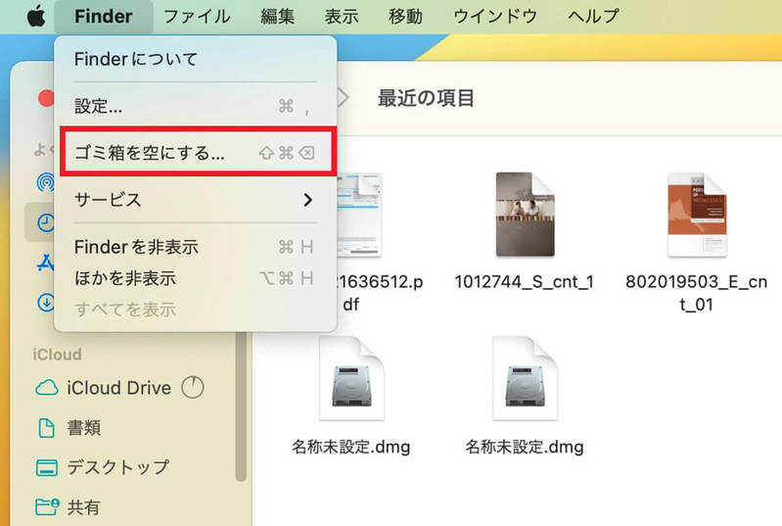Image resolution: width=782 pixels, height=526 pixels.
Task: Select Finderについて menu entry
Action: [x=196, y=60]
